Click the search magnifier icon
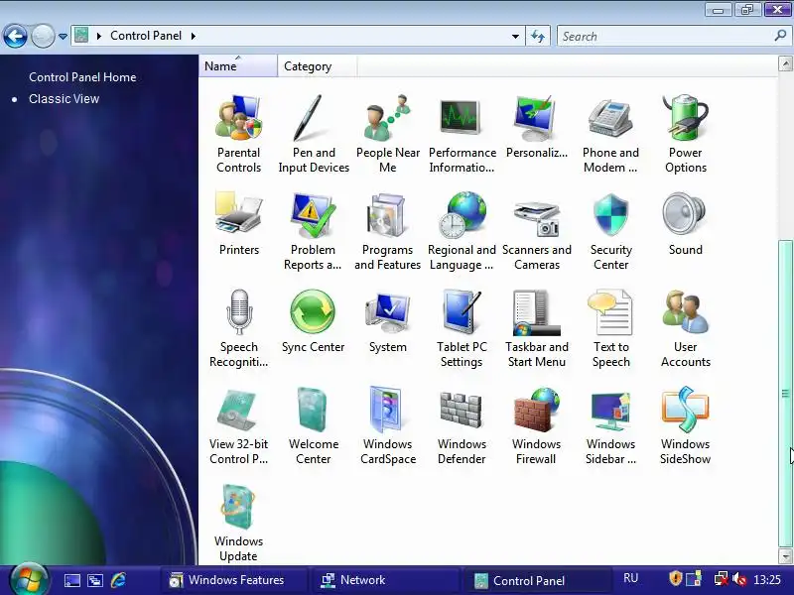The image size is (794, 595). 780,36
